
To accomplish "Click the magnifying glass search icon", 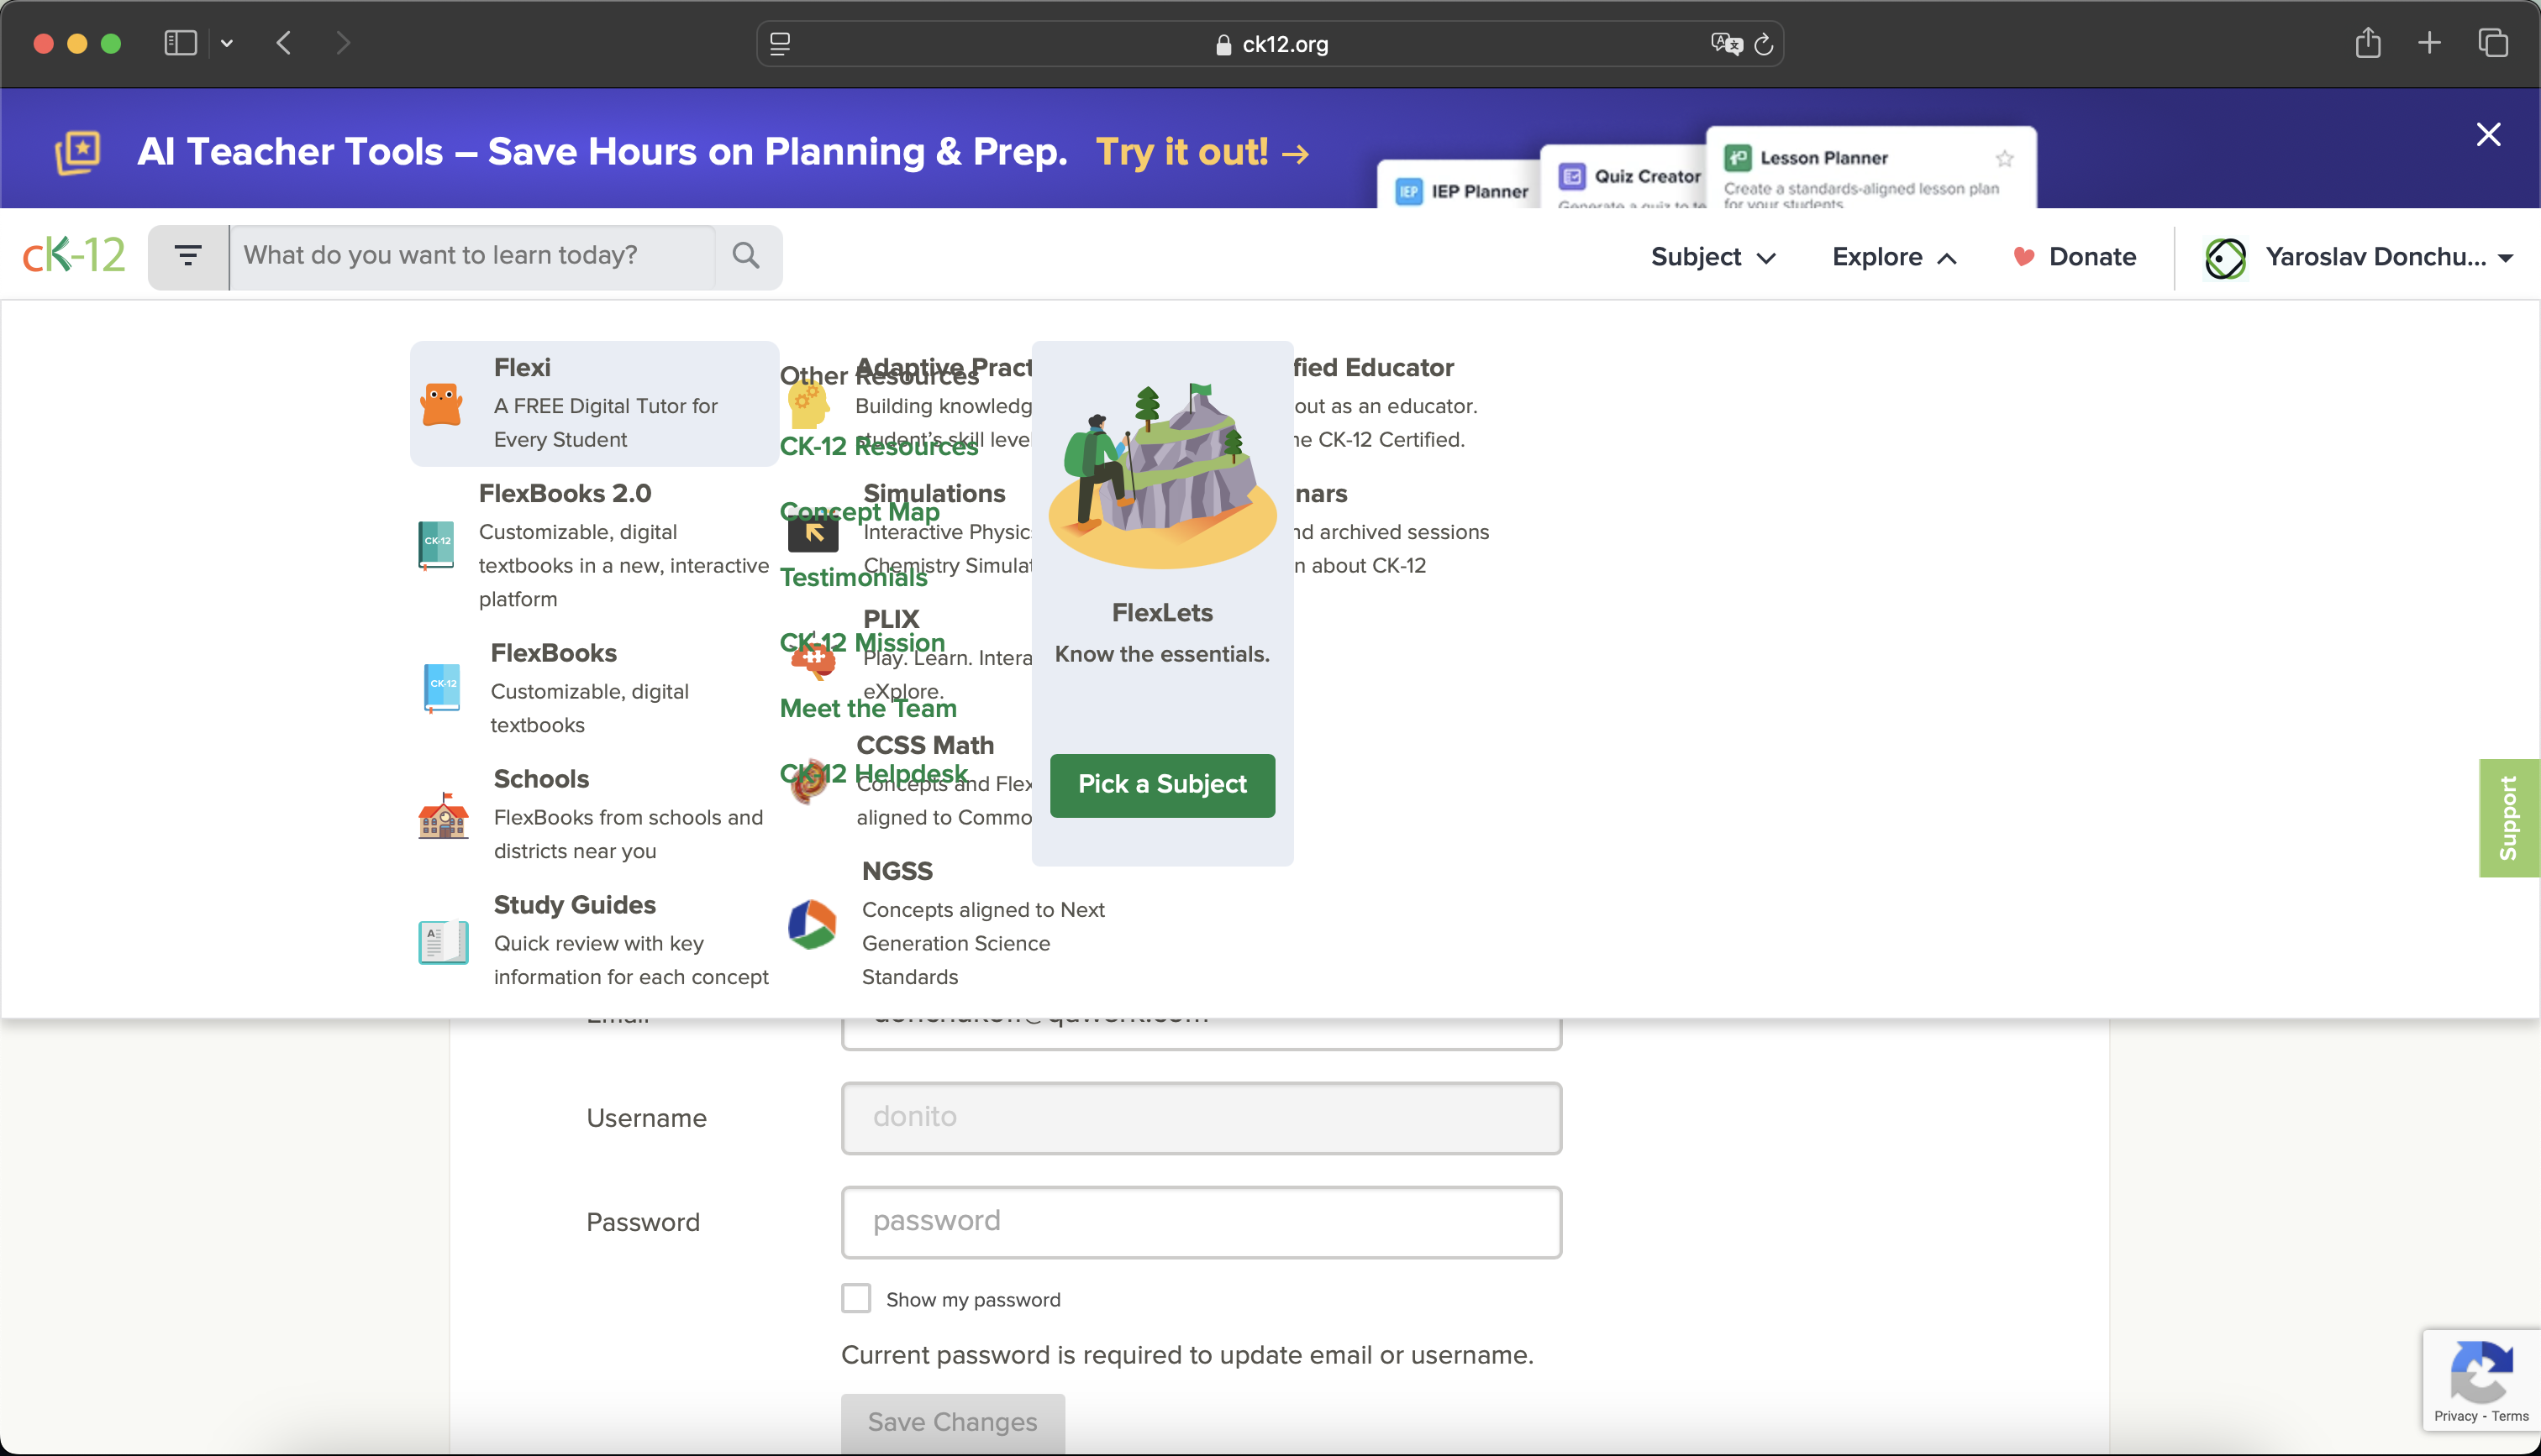I will [x=745, y=256].
